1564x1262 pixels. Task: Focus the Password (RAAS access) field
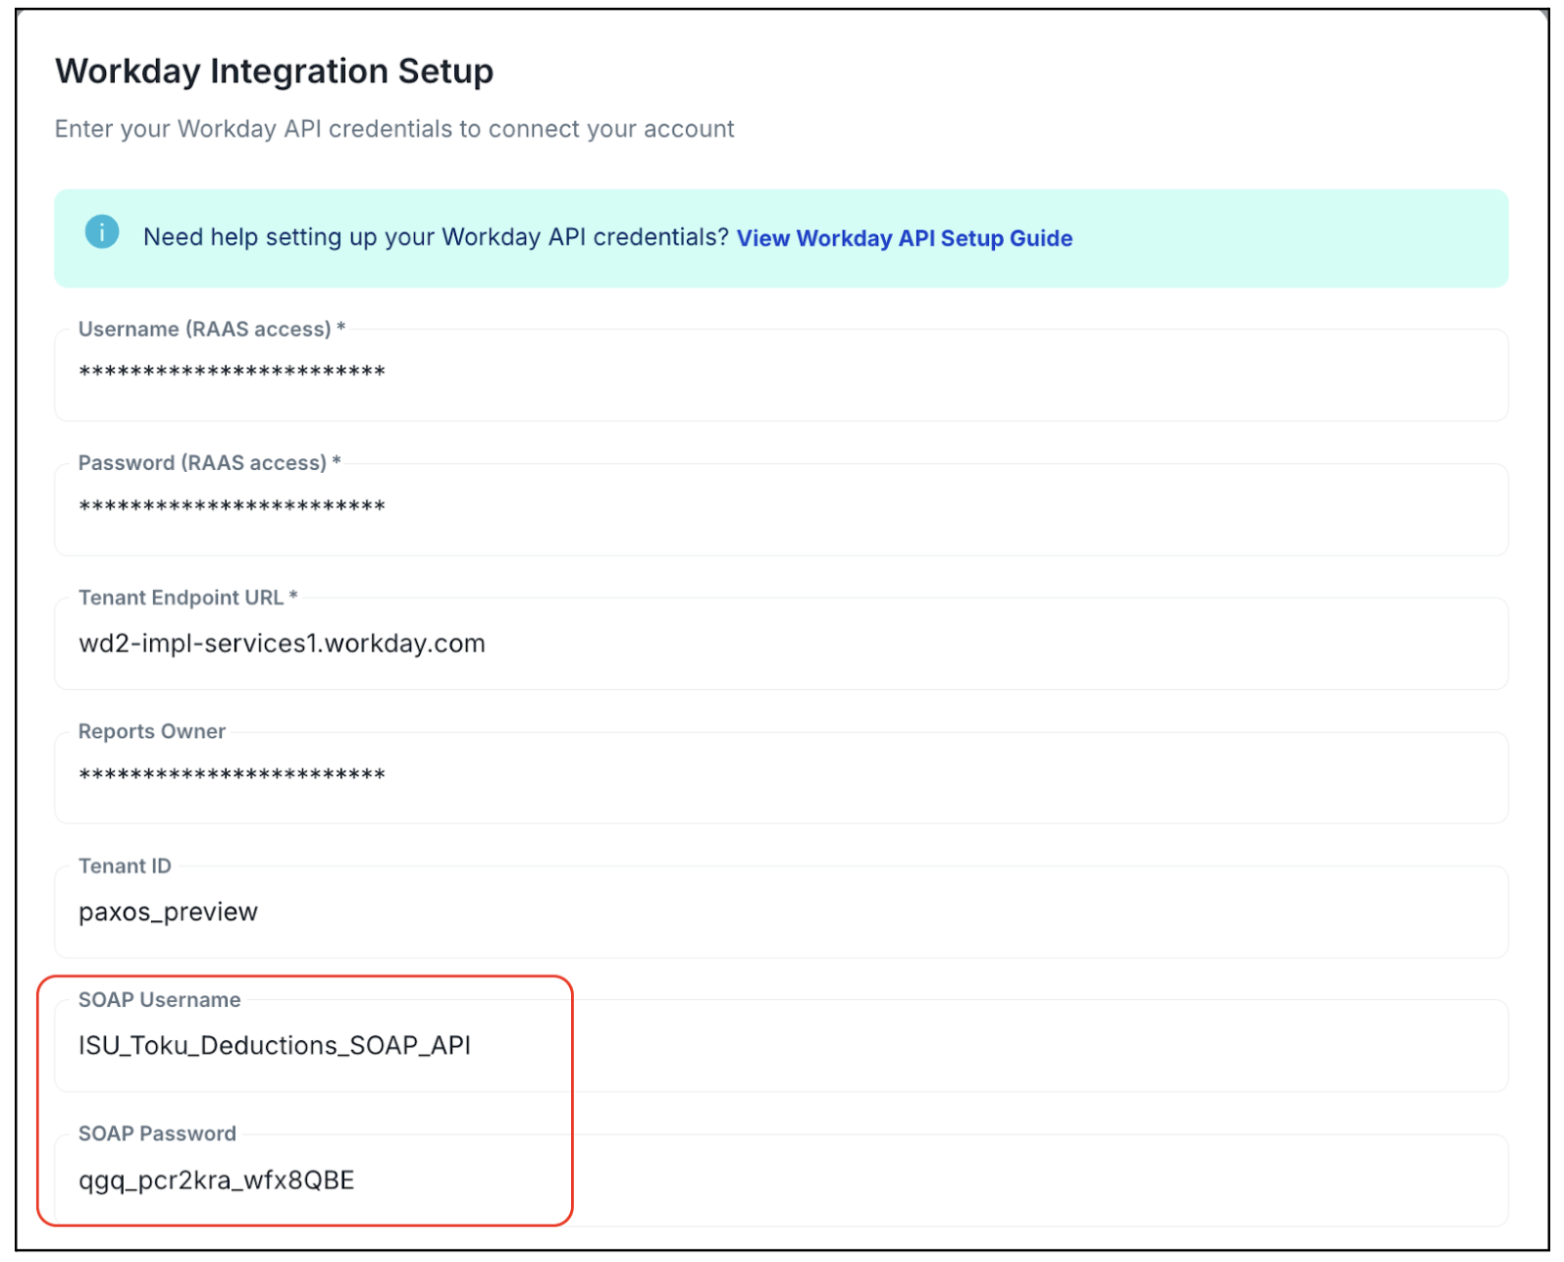[781, 509]
